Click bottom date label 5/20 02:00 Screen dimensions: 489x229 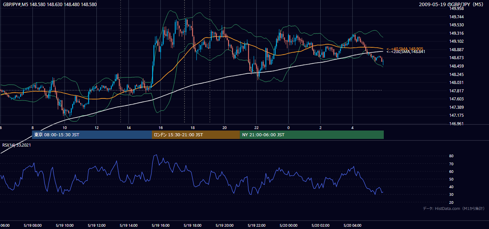click(x=321, y=225)
